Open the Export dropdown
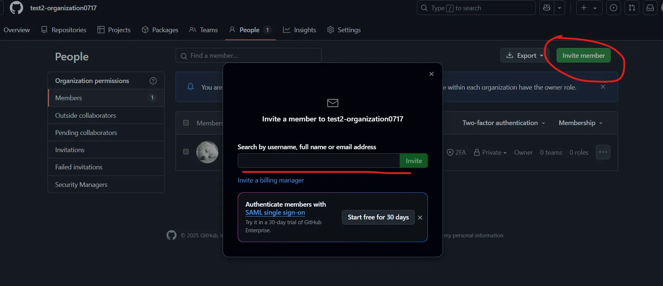 click(524, 56)
